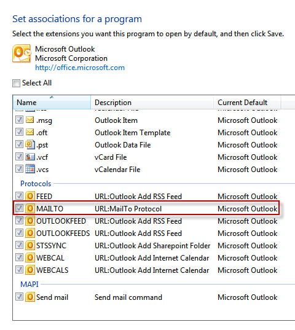Check the Select All checkbox

click(16, 83)
